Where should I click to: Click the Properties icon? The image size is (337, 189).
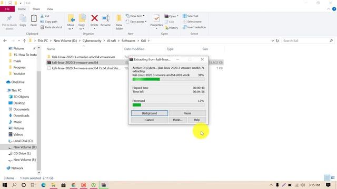(156, 18)
